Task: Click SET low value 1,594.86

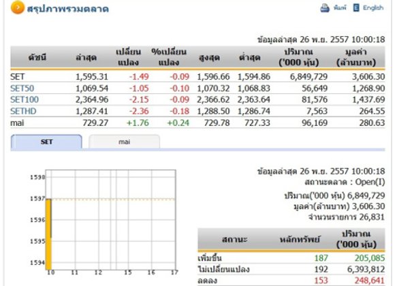Action: pyautogui.click(x=254, y=77)
